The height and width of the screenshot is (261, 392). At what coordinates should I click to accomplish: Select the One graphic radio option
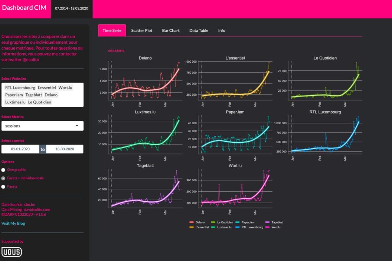tap(3, 170)
